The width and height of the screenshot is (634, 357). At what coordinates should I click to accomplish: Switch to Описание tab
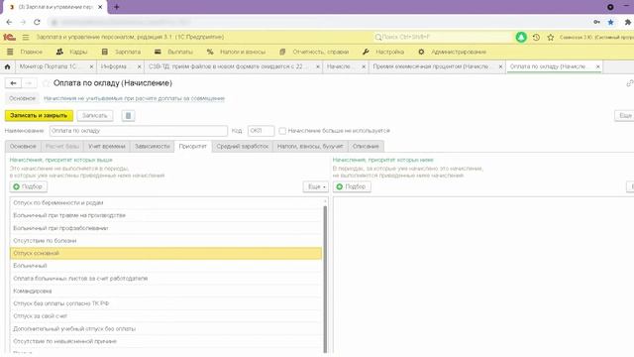coord(366,146)
